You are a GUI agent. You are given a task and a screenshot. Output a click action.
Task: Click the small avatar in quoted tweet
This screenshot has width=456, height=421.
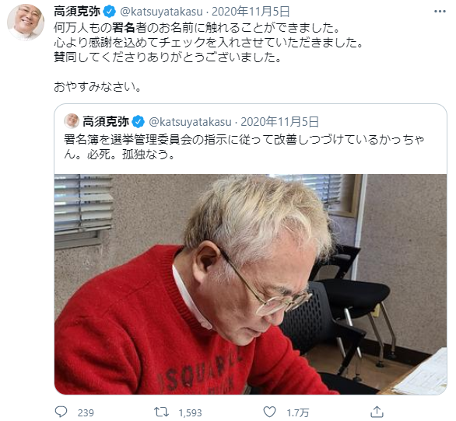[72, 121]
